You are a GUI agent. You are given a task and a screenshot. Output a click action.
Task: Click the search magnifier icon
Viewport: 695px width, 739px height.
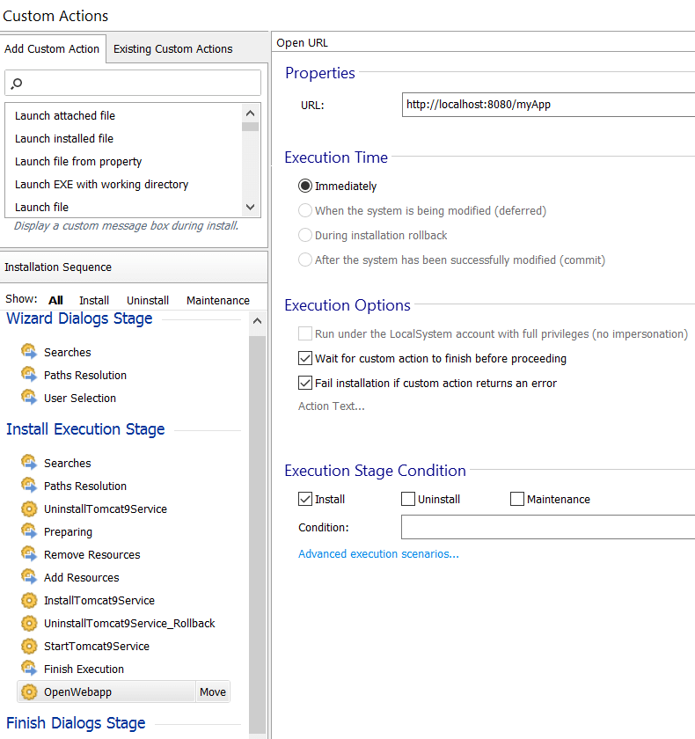point(17,84)
